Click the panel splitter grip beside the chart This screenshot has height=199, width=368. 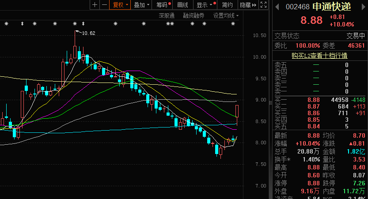pos(270,103)
